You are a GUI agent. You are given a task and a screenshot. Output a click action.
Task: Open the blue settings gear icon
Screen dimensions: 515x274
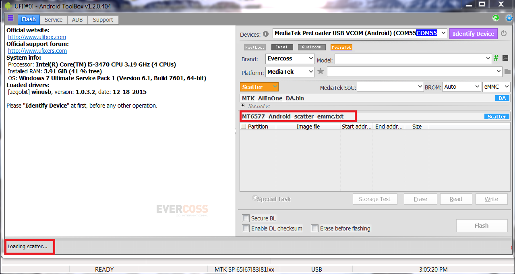[509, 18]
